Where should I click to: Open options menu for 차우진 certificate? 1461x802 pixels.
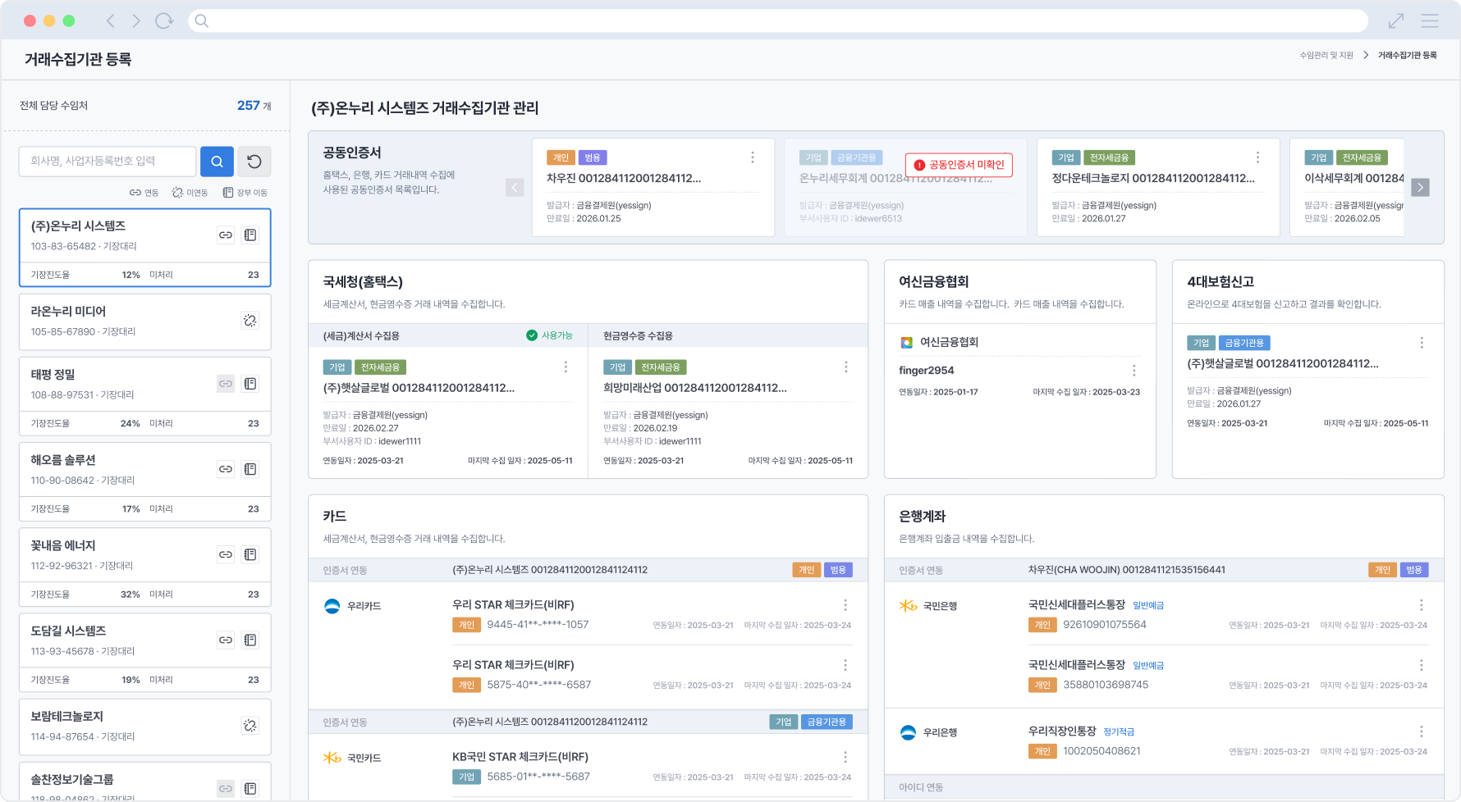753,157
